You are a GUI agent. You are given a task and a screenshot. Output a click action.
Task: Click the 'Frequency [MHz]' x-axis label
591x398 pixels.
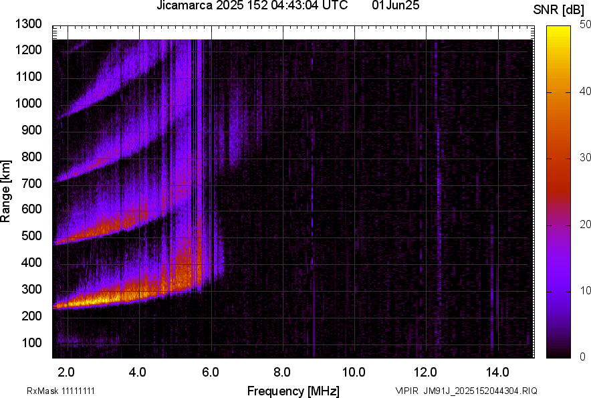pyautogui.click(x=293, y=391)
